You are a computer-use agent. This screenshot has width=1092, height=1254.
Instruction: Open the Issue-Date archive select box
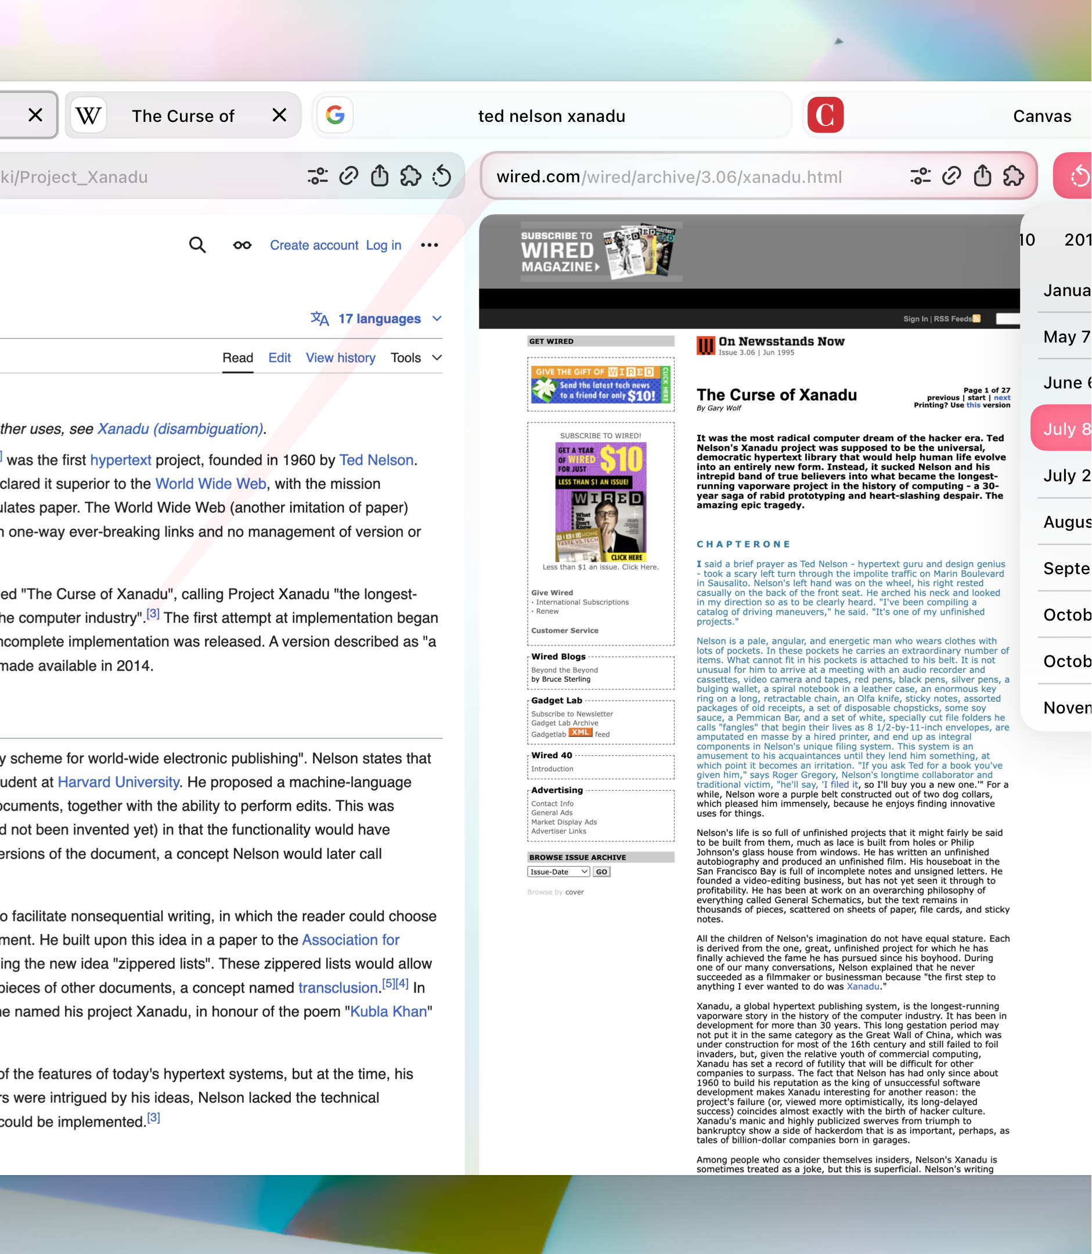[x=558, y=872]
